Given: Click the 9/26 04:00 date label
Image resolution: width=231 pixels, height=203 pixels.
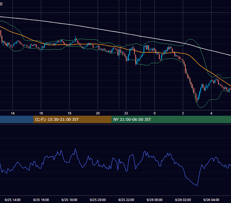Looking at the screenshot, I should 211,200.
